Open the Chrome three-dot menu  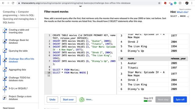point(192,3)
